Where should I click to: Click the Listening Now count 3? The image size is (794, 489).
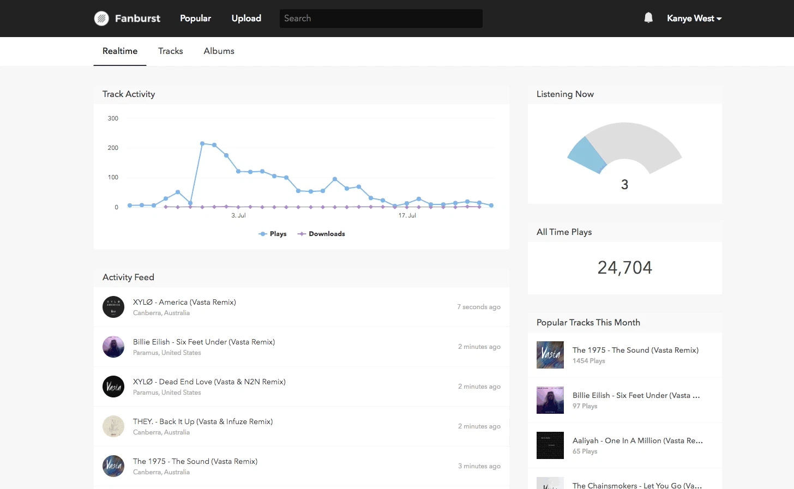pyautogui.click(x=625, y=185)
